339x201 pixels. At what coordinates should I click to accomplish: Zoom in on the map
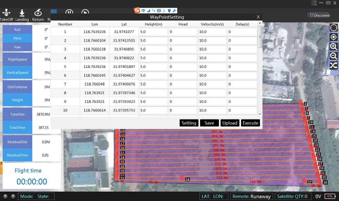pyautogui.click(x=334, y=47)
